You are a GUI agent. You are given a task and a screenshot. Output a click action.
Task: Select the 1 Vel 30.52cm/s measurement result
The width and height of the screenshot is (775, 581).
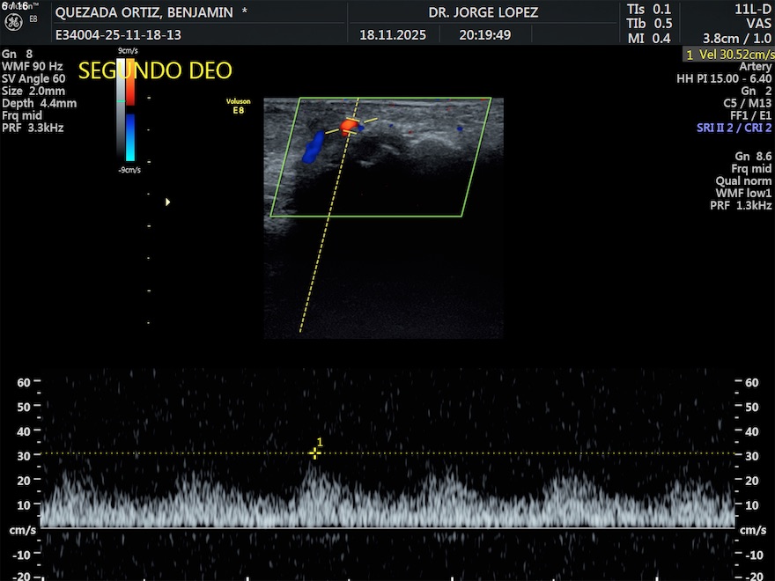coord(728,55)
